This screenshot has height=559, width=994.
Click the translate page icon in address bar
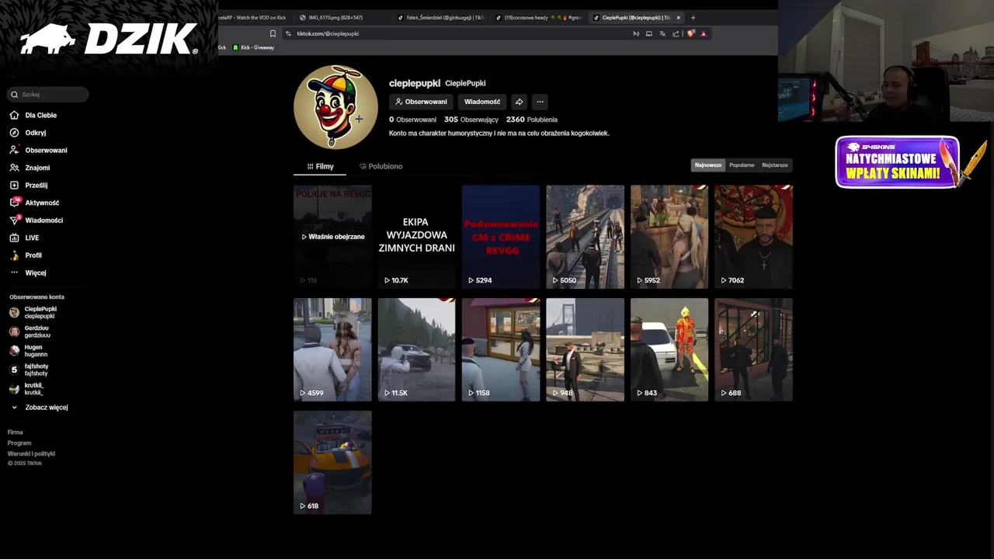662,33
